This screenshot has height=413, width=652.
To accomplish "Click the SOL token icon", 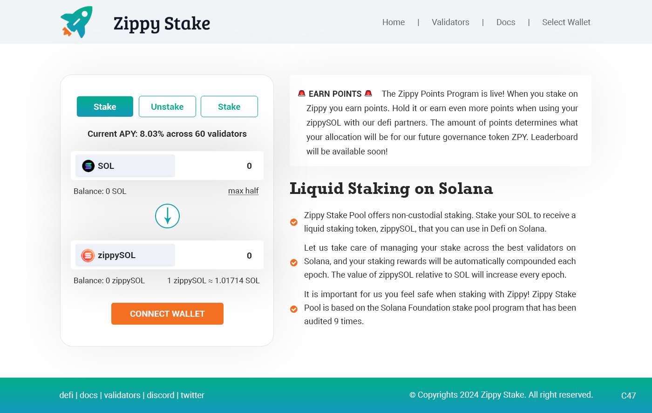I will click(x=88, y=166).
